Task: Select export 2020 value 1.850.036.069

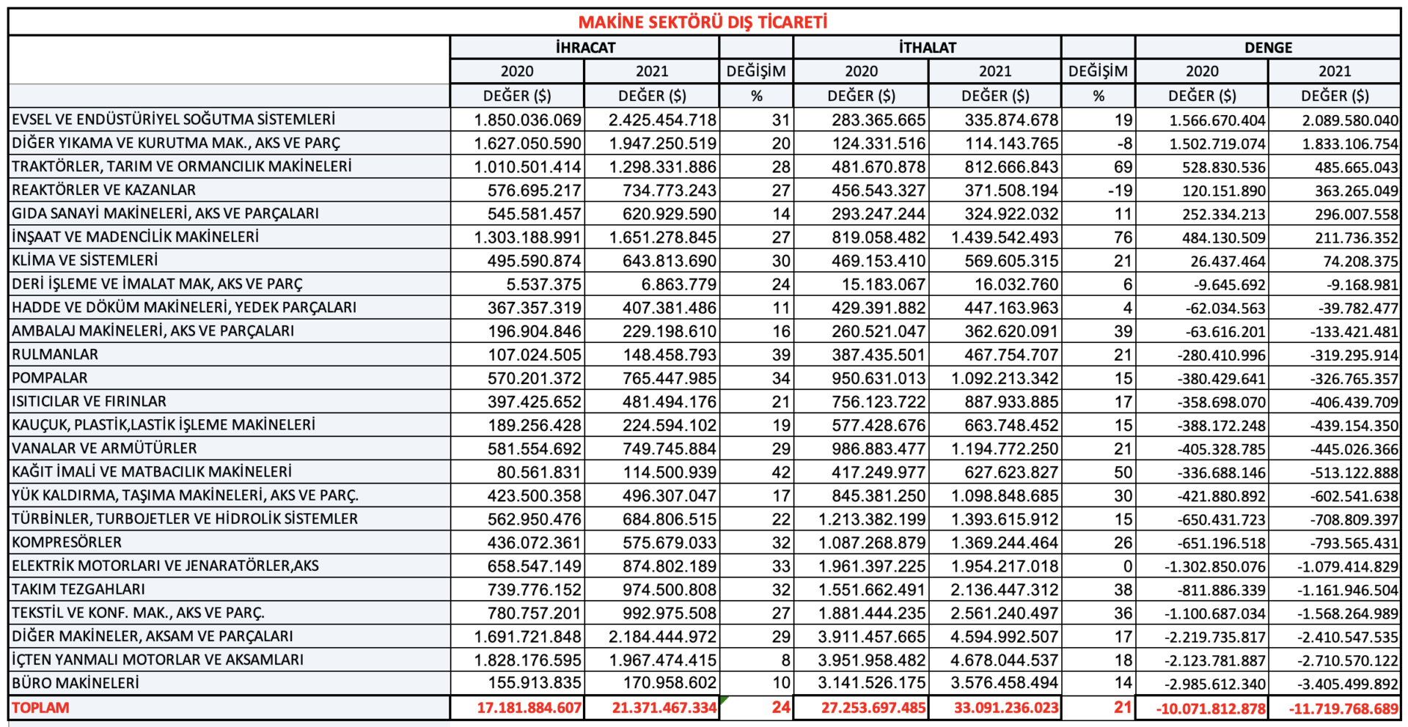Action: 527,119
